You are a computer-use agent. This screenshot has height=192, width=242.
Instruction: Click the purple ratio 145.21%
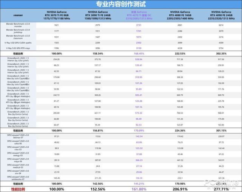pyautogui.click(x=139, y=184)
